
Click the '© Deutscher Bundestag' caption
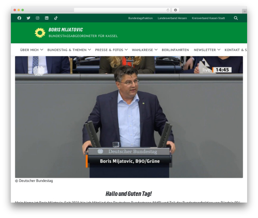[x=34, y=181]
